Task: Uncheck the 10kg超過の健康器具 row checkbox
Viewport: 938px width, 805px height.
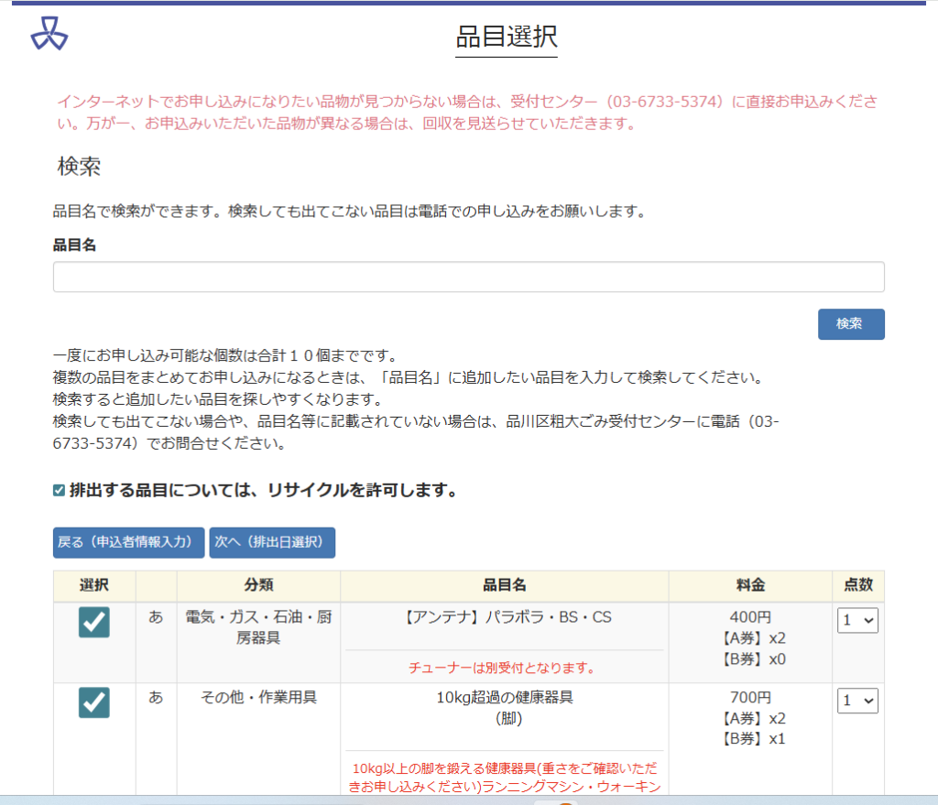Action: point(94,702)
